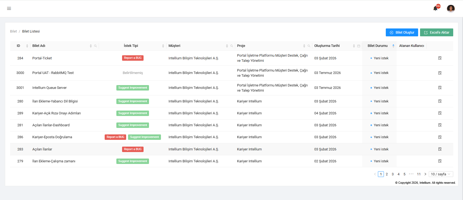
Task: Click Report a BUG tag for Açılan İlanlar
Action: coord(133,149)
